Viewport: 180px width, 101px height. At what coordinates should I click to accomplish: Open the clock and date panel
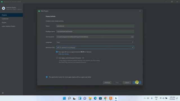172,98
